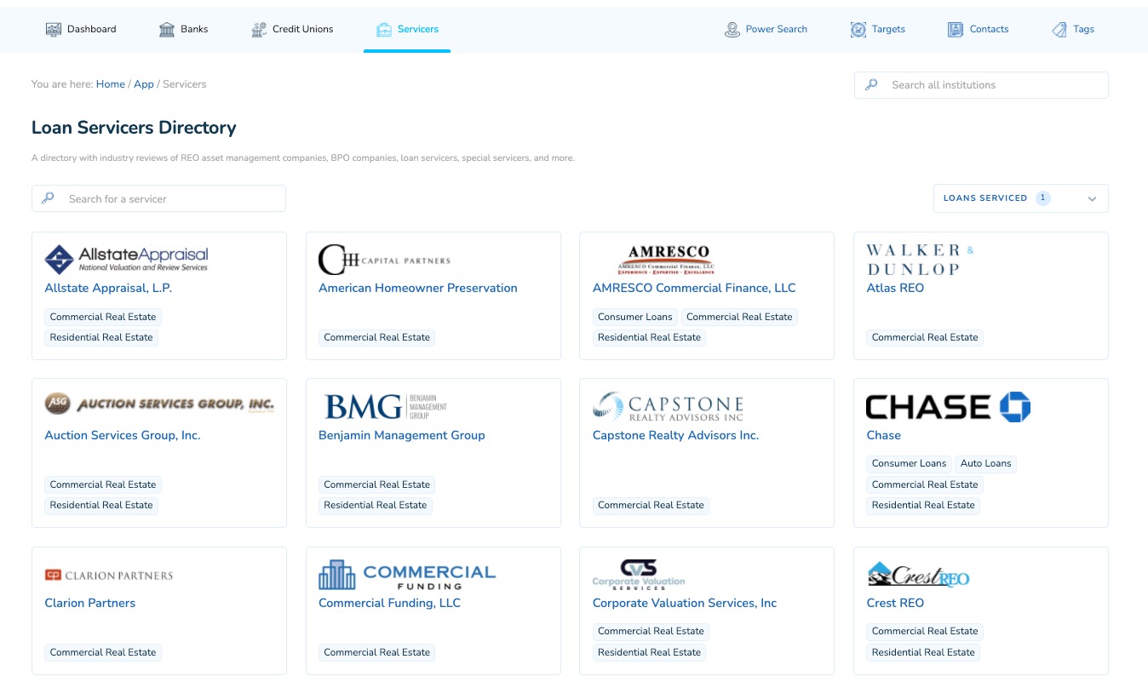Click Consumer Loans tag on AMRESCO card
Image resolution: width=1148 pixels, height=682 pixels.
635,317
